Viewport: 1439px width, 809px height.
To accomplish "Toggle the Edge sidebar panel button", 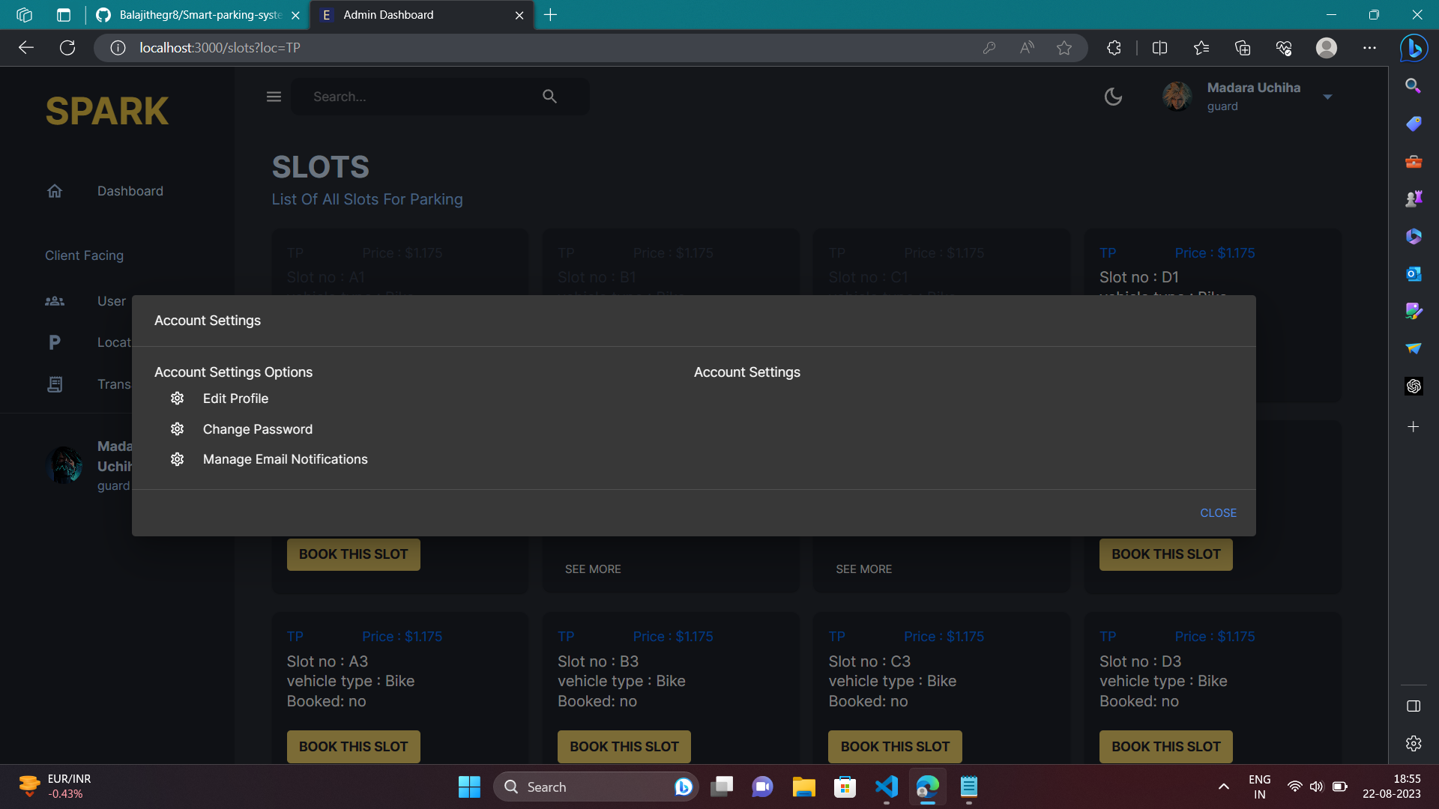I will (1414, 706).
